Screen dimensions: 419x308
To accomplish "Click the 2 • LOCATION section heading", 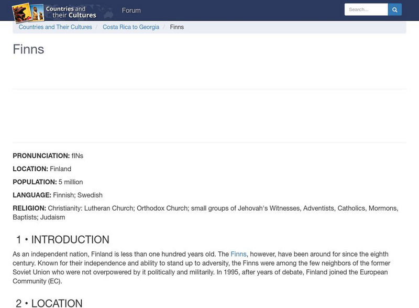I will click(x=49, y=303).
